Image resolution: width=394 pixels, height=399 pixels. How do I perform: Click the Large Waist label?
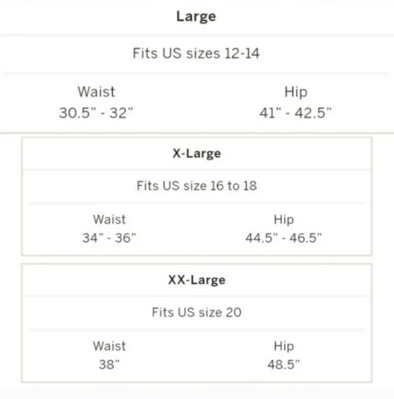(96, 91)
